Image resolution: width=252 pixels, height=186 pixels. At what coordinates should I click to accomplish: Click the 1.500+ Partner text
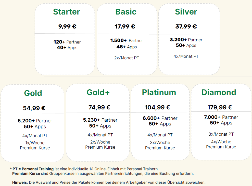(x=127, y=41)
